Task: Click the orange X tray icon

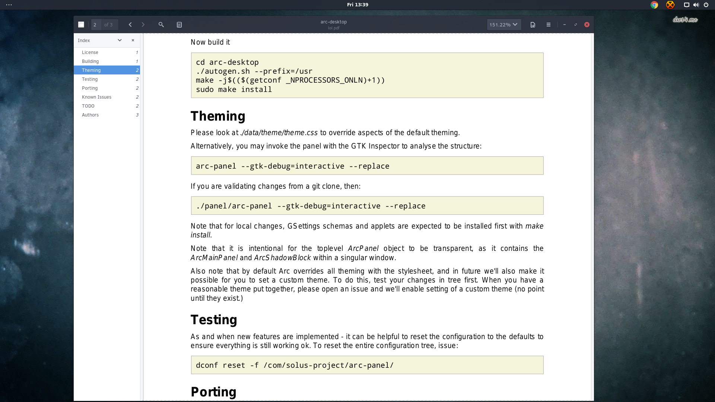Action: [670, 5]
